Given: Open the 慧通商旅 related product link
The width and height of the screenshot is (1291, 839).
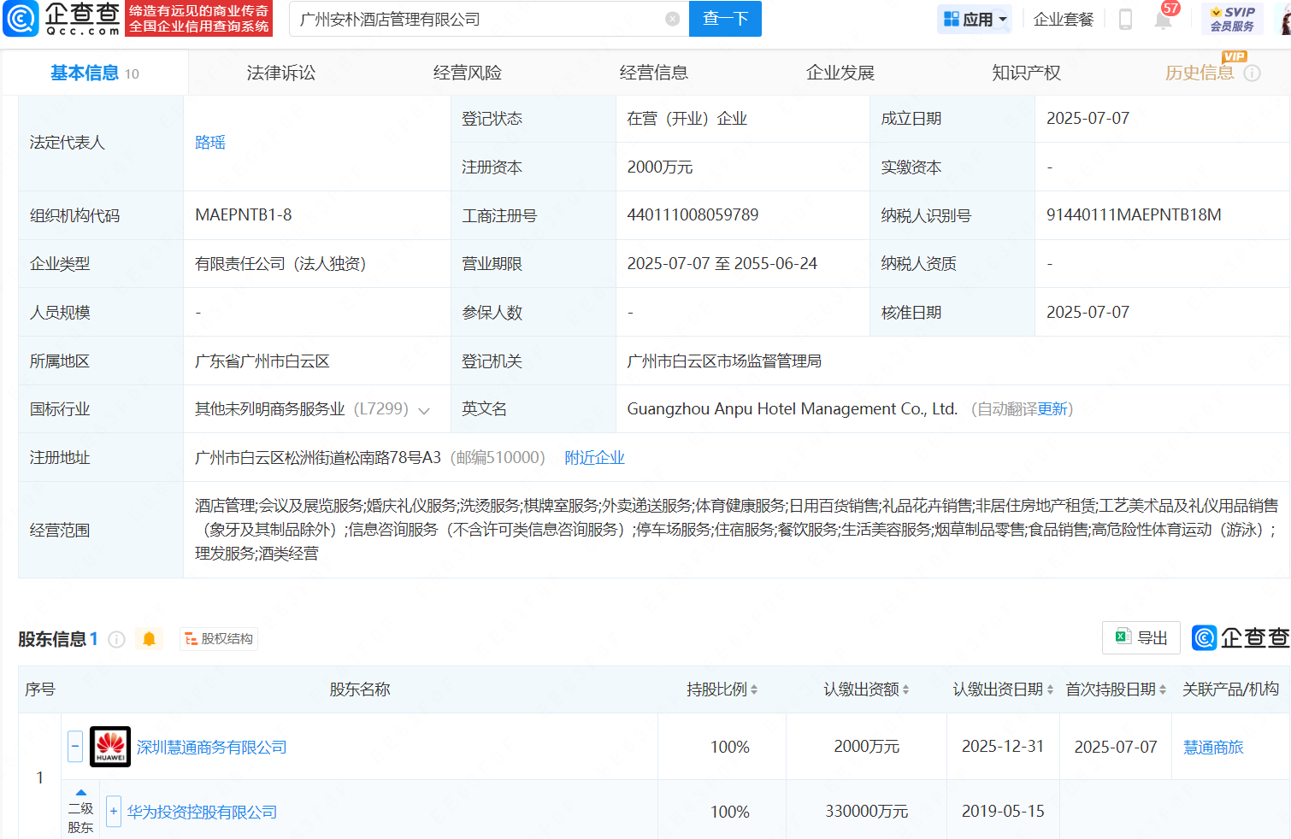Looking at the screenshot, I should pos(1213,748).
